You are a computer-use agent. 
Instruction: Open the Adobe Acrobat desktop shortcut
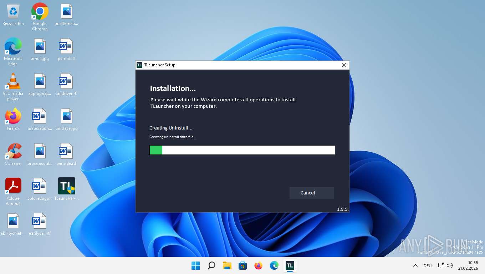pos(13,192)
